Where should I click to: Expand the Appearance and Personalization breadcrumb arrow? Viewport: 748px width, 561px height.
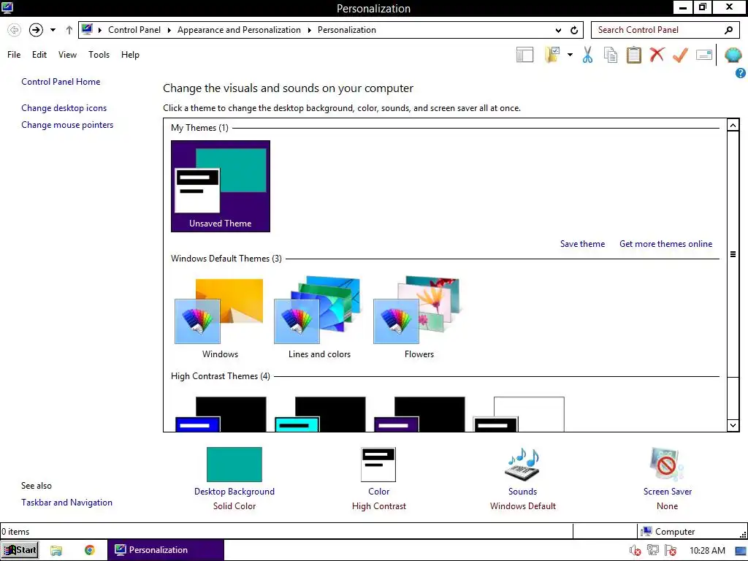coord(309,30)
